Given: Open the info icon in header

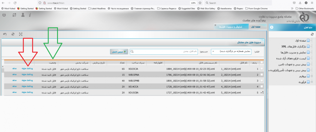Looking at the screenshot, I should (30, 15).
